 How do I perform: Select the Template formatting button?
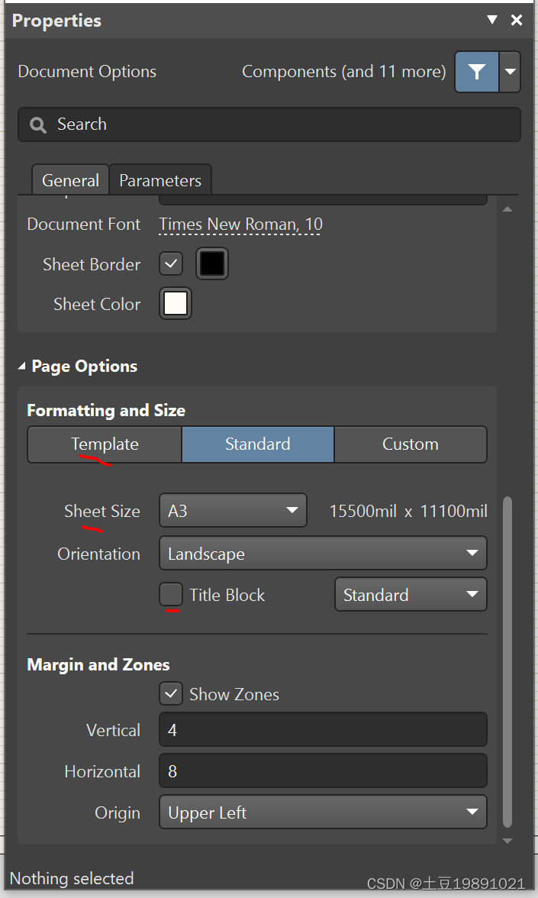click(105, 444)
